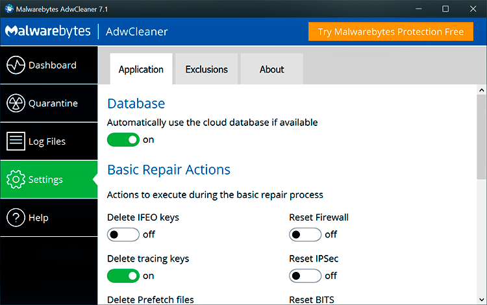Click the 'Reset BITS' label
This screenshot has width=487, height=305.
coord(312,300)
